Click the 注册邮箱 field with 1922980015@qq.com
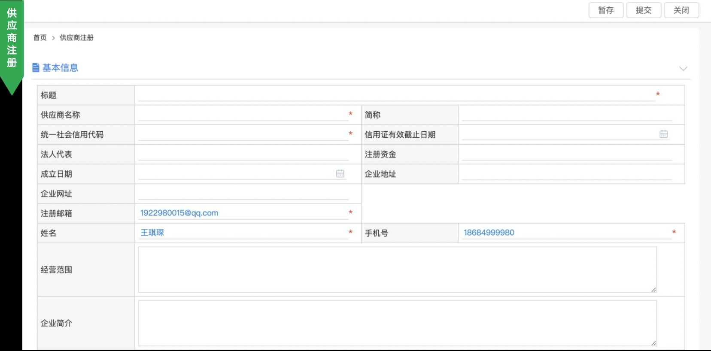Viewport: 711px width, 351px height. [243, 213]
